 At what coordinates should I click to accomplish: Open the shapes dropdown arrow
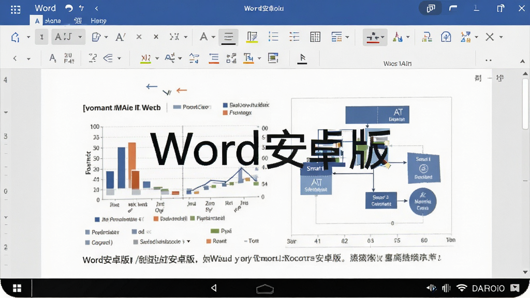(x=408, y=37)
